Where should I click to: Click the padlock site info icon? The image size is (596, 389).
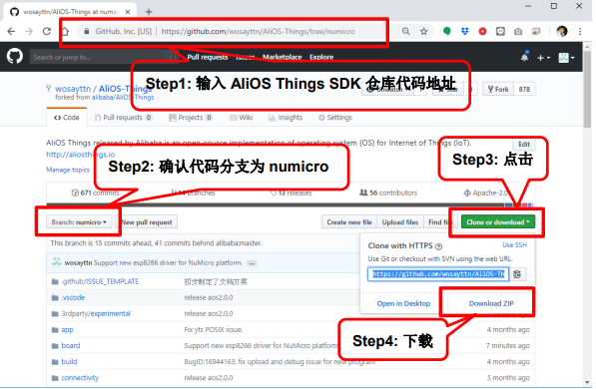pos(87,31)
